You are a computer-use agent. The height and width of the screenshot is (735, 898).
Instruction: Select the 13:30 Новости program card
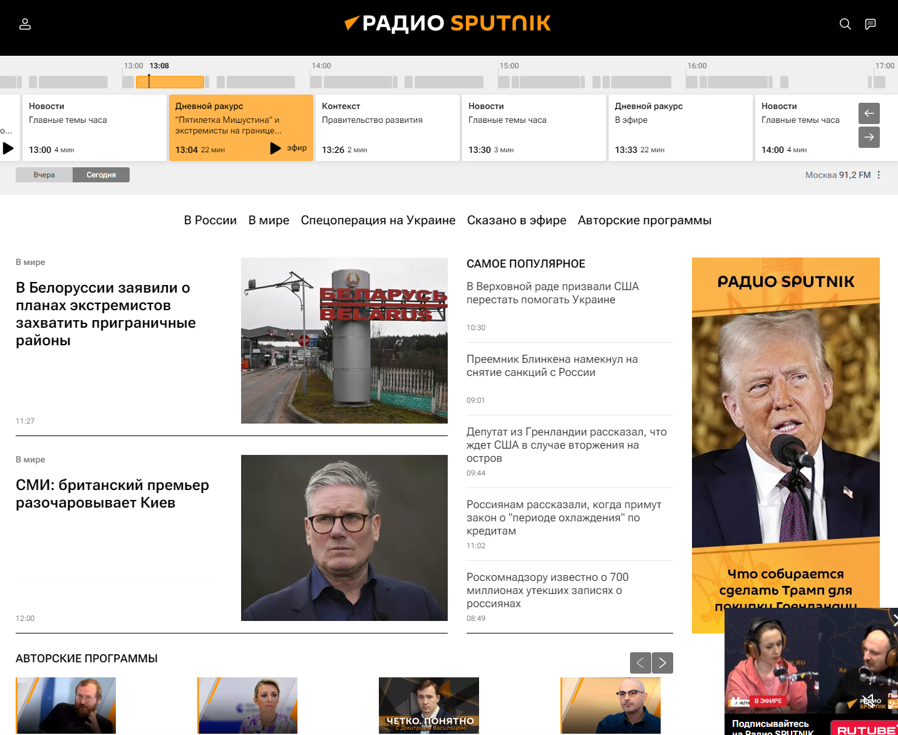pyautogui.click(x=534, y=128)
